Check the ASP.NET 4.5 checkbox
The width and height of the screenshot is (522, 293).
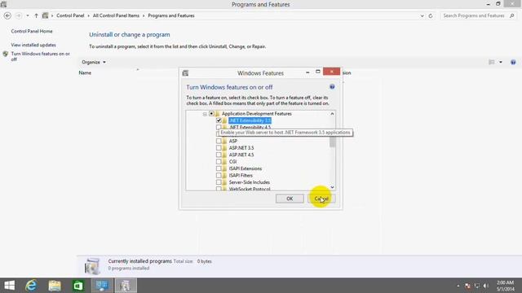click(x=219, y=155)
